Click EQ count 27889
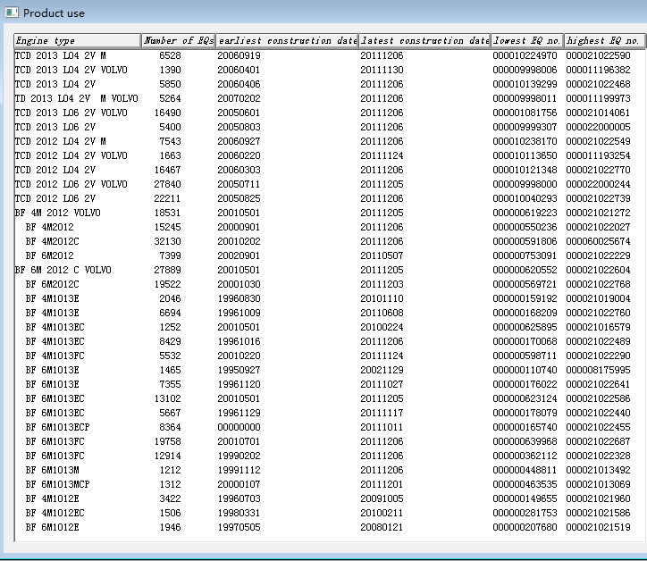Image resolution: width=647 pixels, height=561 pixels. [x=167, y=270]
